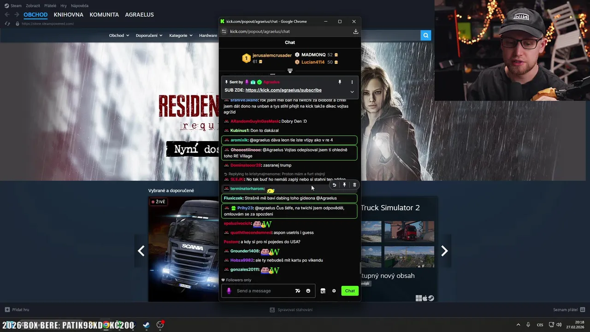
Task: Collapse the gift leaderboard handle
Action: point(290,71)
